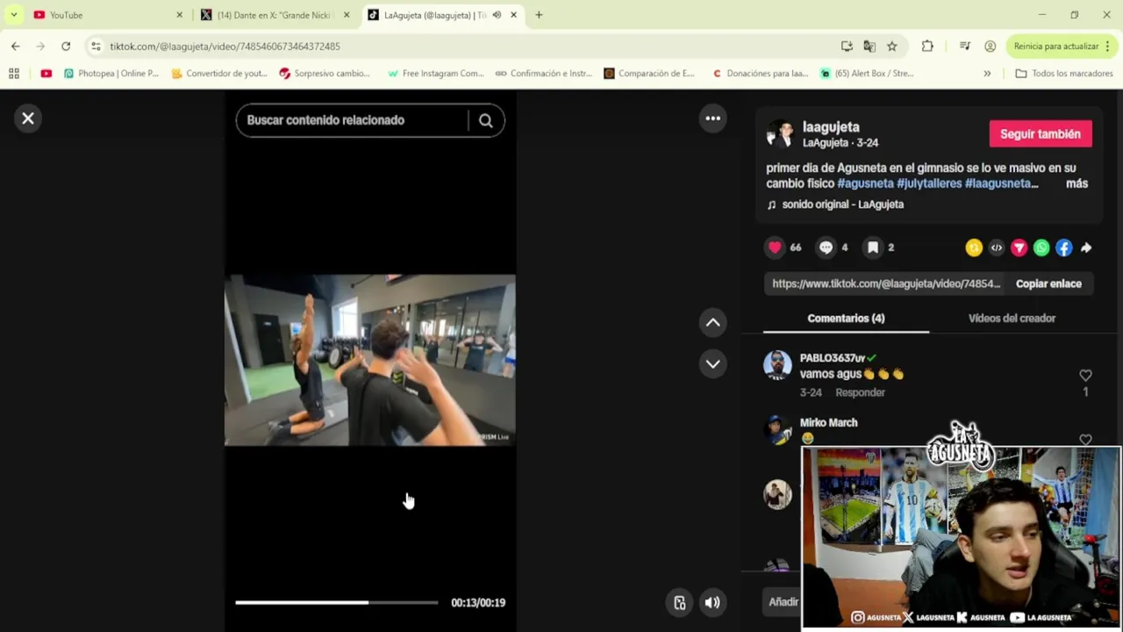Bookmark the video with the save icon
The height and width of the screenshot is (632, 1123).
click(873, 248)
